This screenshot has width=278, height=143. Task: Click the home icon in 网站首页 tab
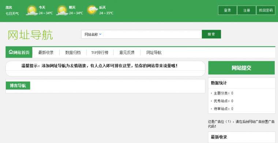11,52
